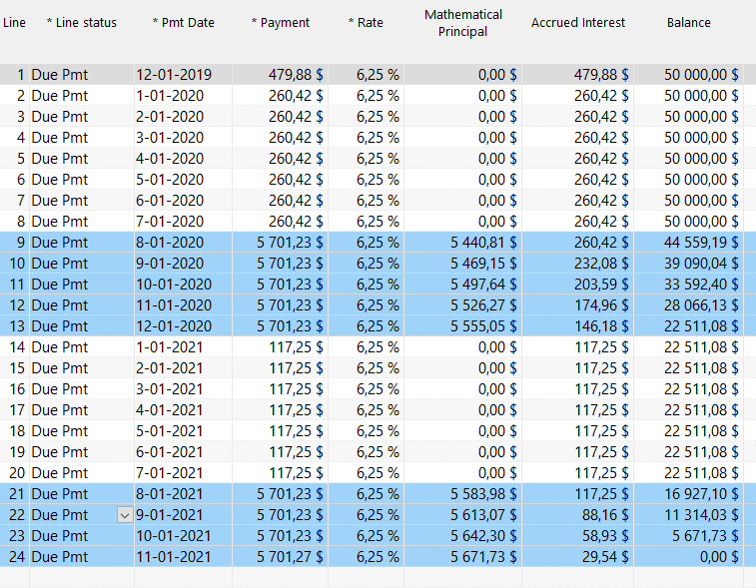Select pmt date 7-01-2021 on line 20
The height and width of the screenshot is (588, 756).
point(183,473)
